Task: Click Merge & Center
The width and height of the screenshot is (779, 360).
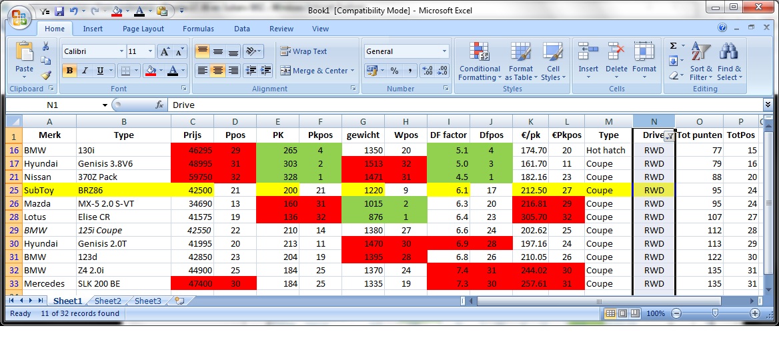Action: click(313, 71)
